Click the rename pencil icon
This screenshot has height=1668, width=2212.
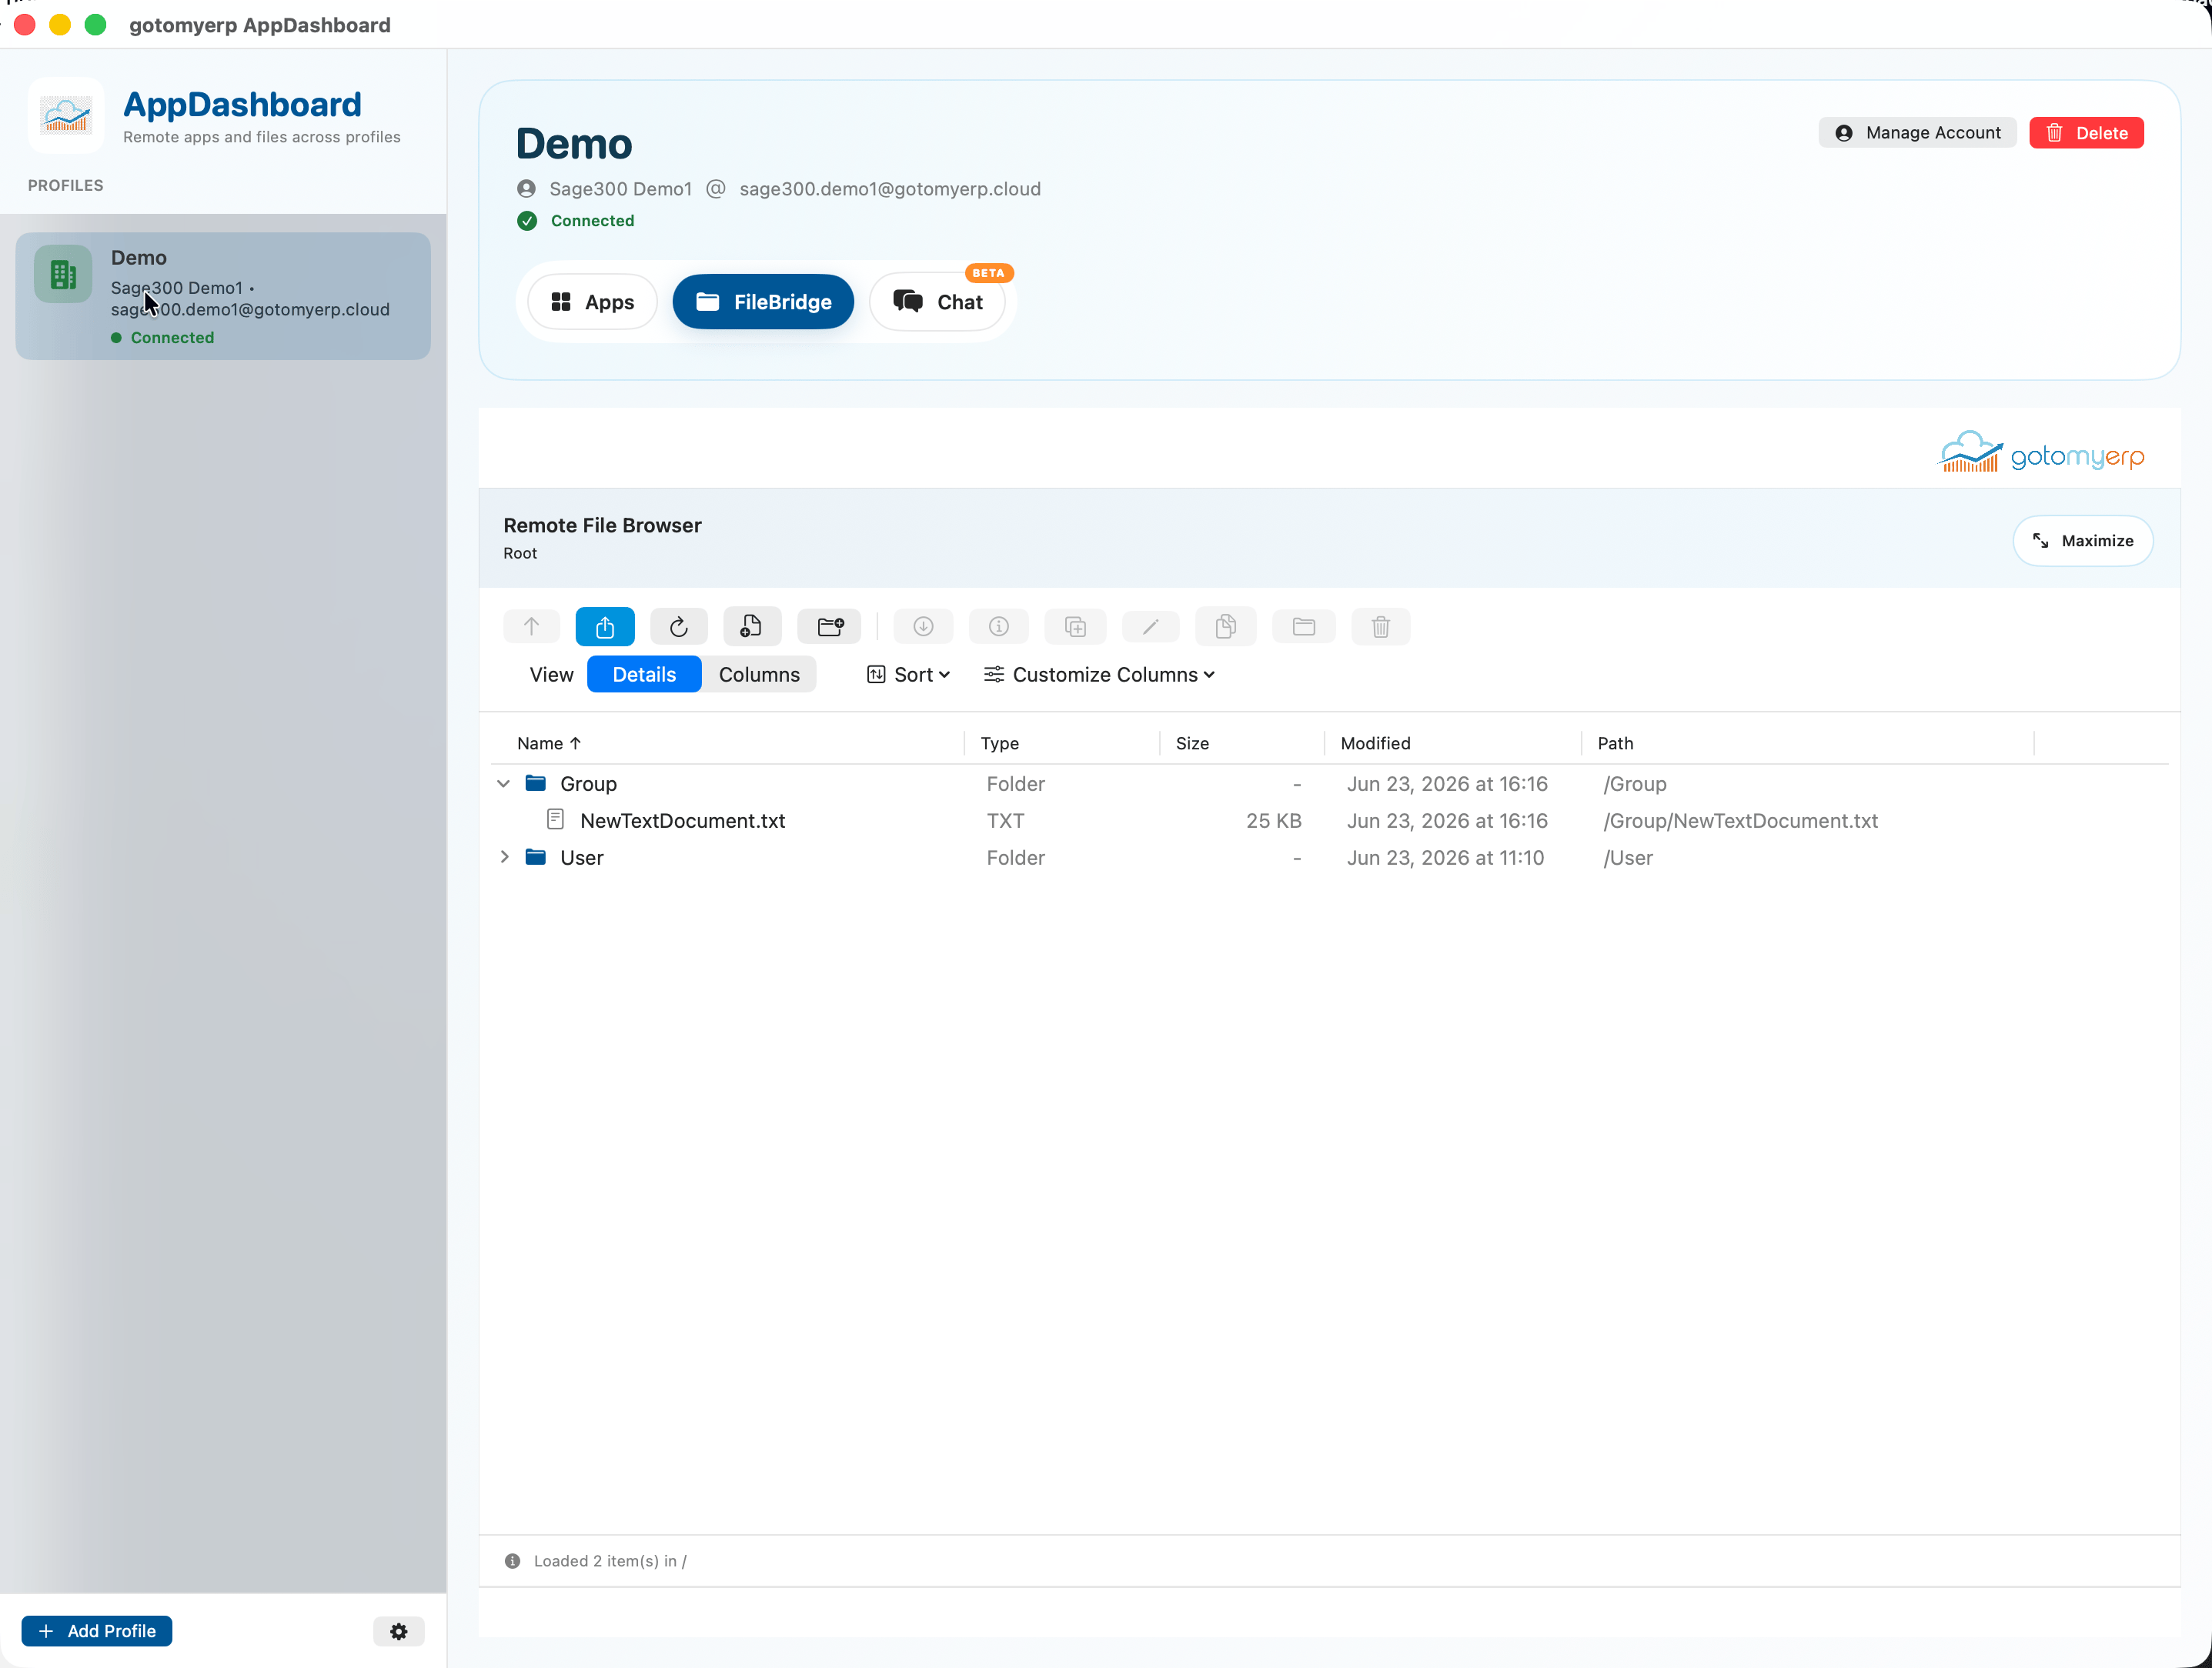click(1151, 626)
